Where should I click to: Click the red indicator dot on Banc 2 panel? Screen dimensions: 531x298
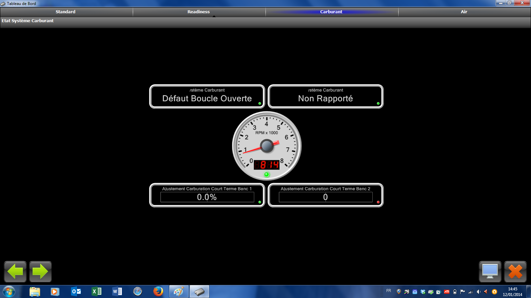(x=378, y=202)
